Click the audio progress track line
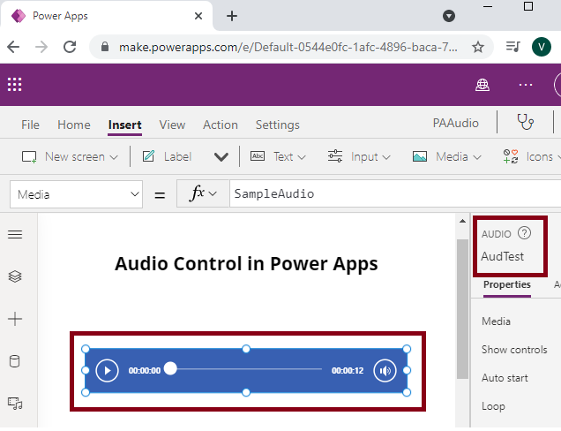This screenshot has width=561, height=431. (x=250, y=368)
